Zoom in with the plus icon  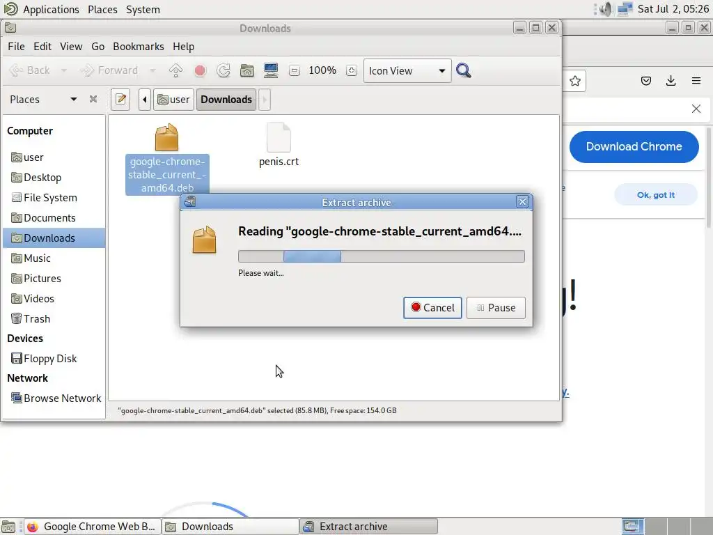pos(351,70)
